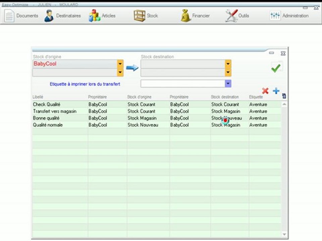Click Stock Magasin origin in Bonne qualité row

tap(142, 118)
